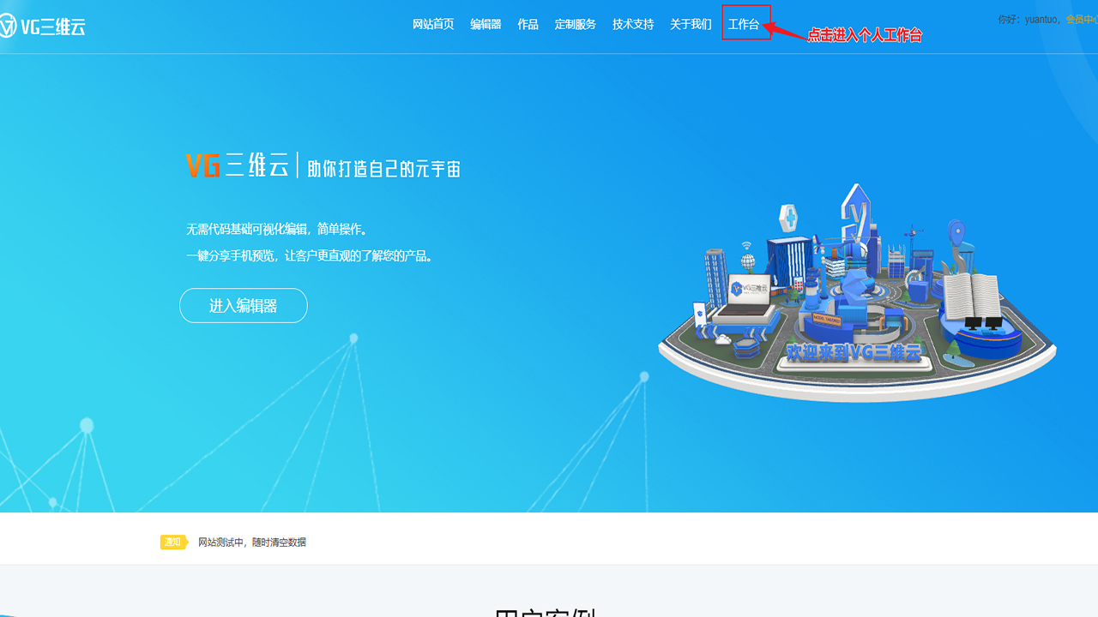The width and height of the screenshot is (1098, 617).
Task: Open the 编辑器 navigation item
Action: click(486, 25)
